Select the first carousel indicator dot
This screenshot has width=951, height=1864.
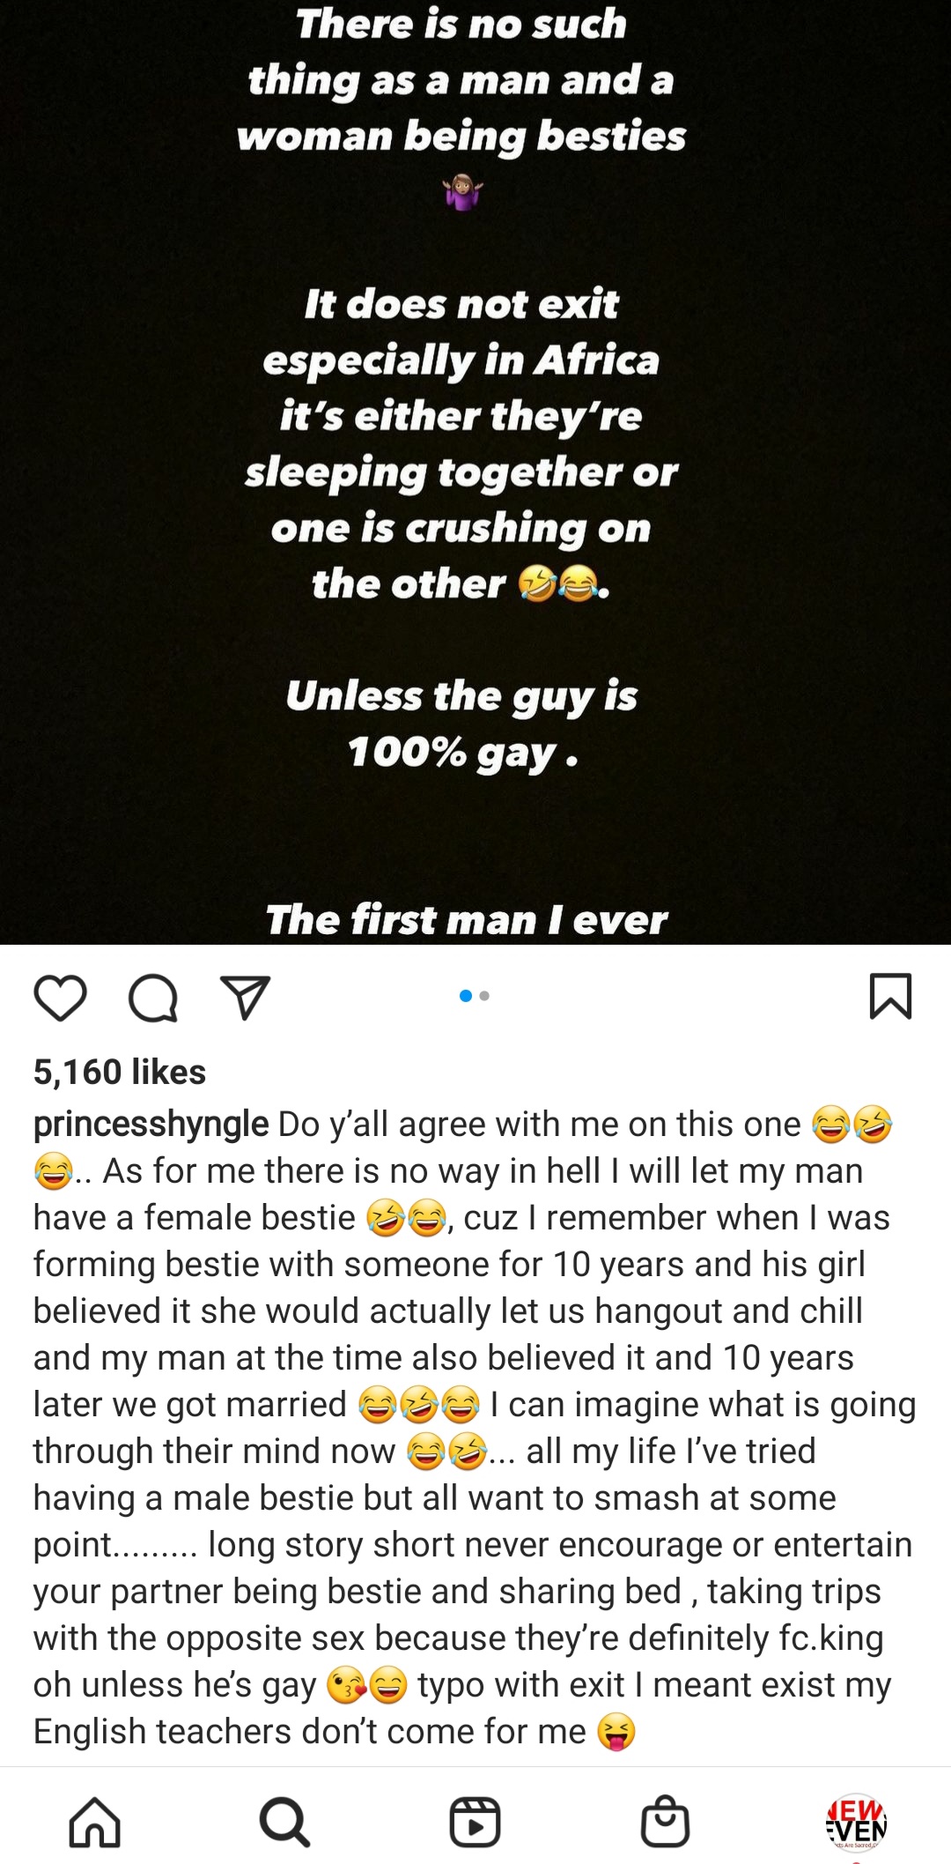[466, 996]
